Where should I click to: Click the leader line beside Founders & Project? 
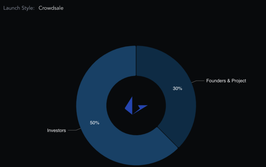198,81
